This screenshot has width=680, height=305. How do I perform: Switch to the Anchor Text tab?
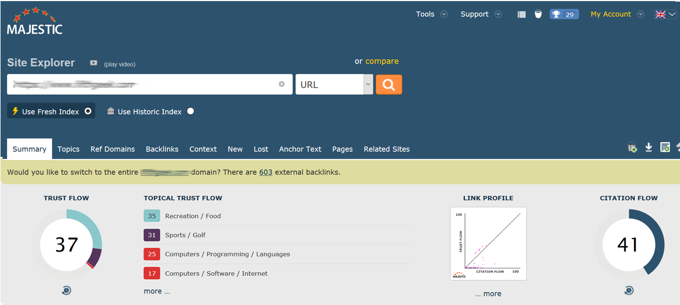point(300,149)
